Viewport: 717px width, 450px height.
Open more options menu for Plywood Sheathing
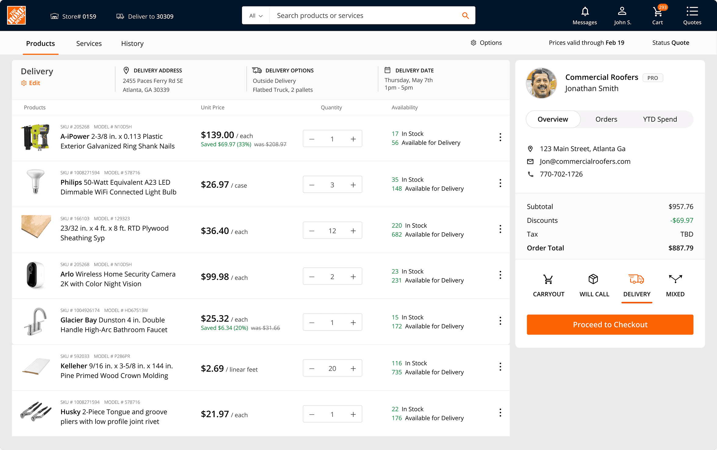(x=500, y=229)
